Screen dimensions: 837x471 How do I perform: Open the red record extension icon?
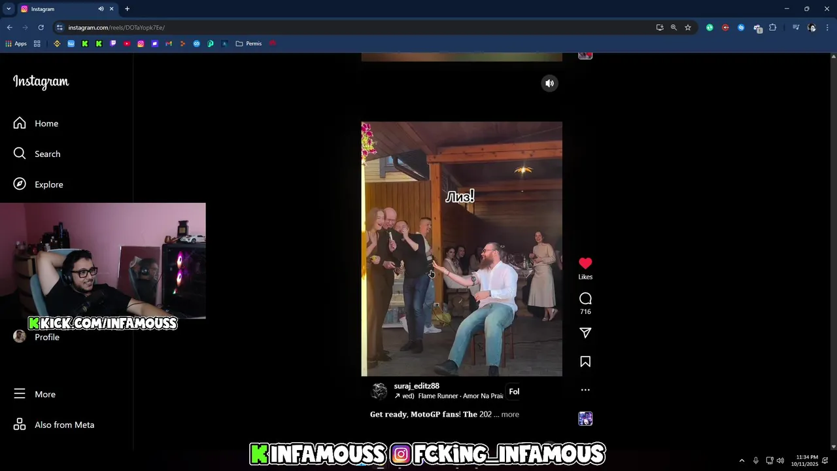(x=725, y=27)
